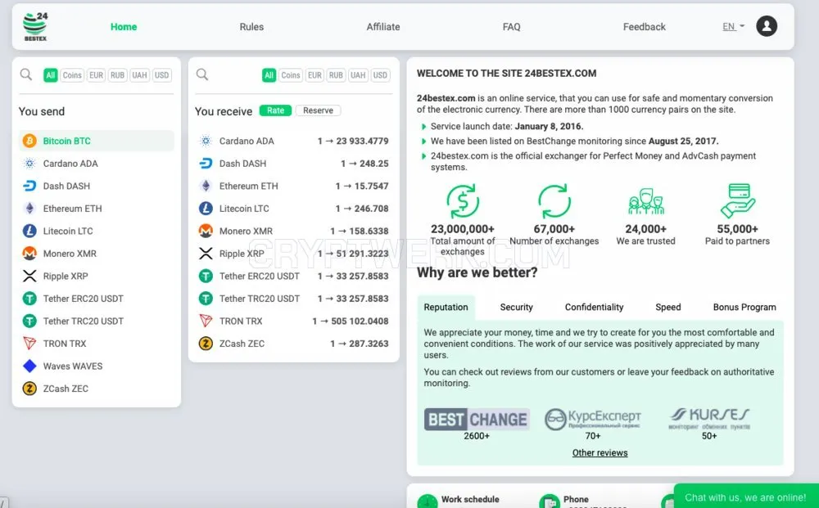Switch to the Speed tab
The width and height of the screenshot is (819, 508).
click(x=668, y=308)
